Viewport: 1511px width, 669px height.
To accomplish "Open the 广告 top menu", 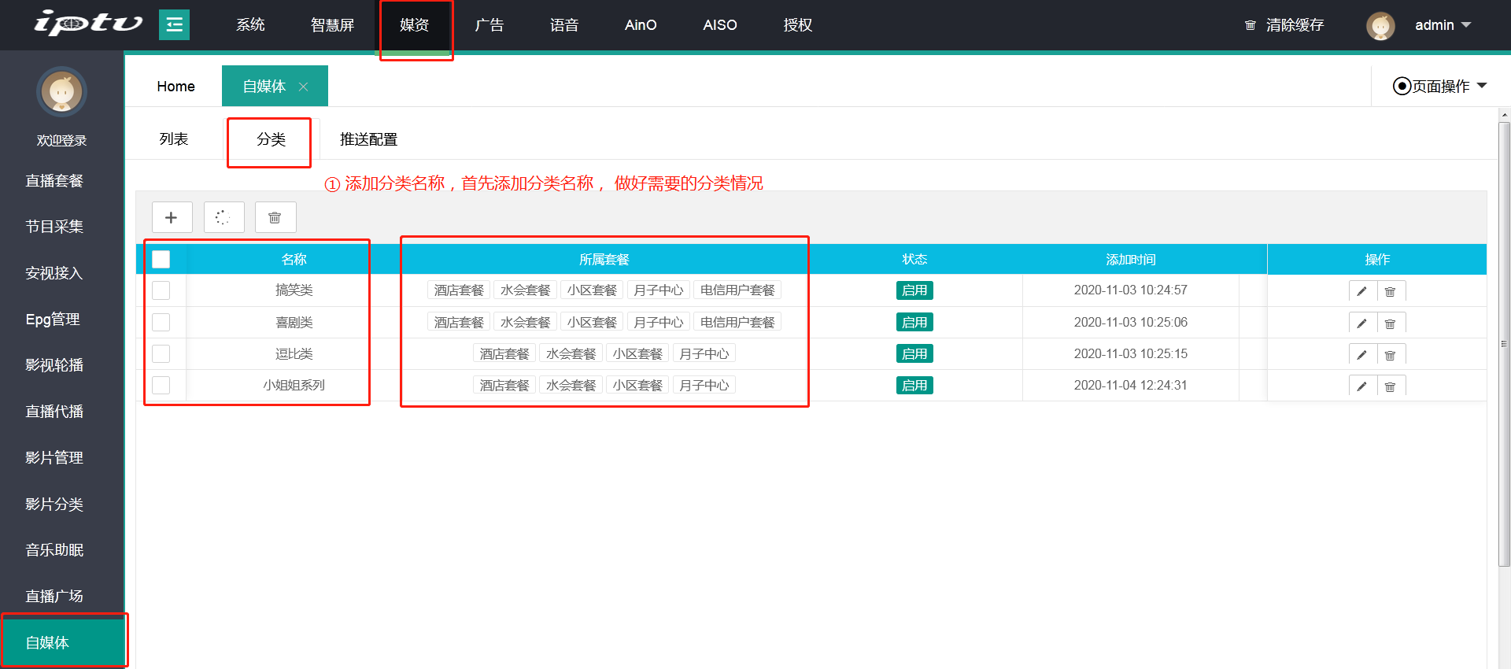I will pos(489,25).
